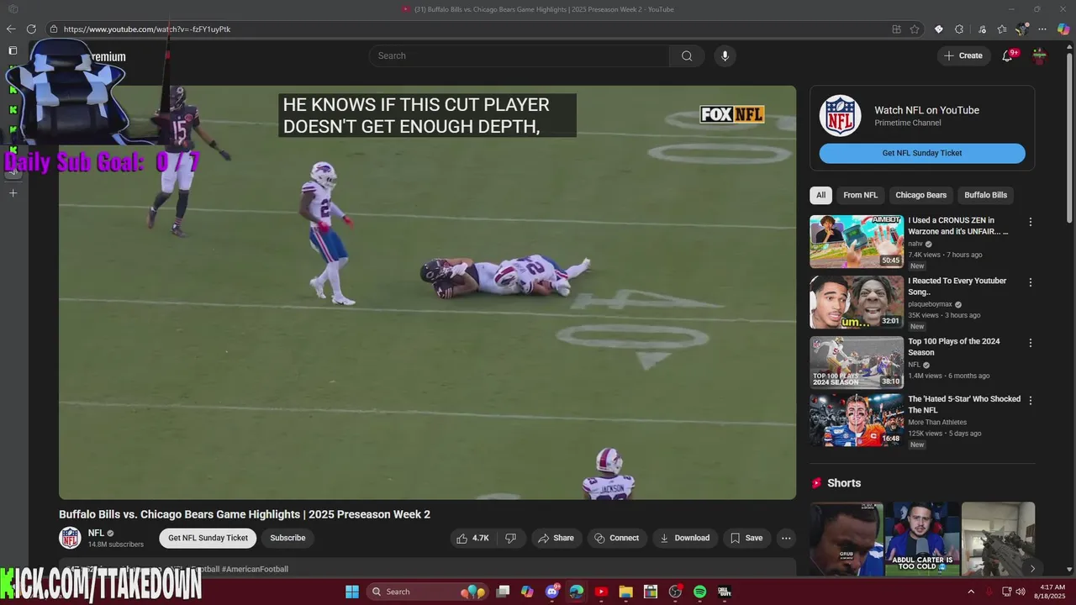1076x605 pixels.
Task: Download the video
Action: tap(685, 538)
